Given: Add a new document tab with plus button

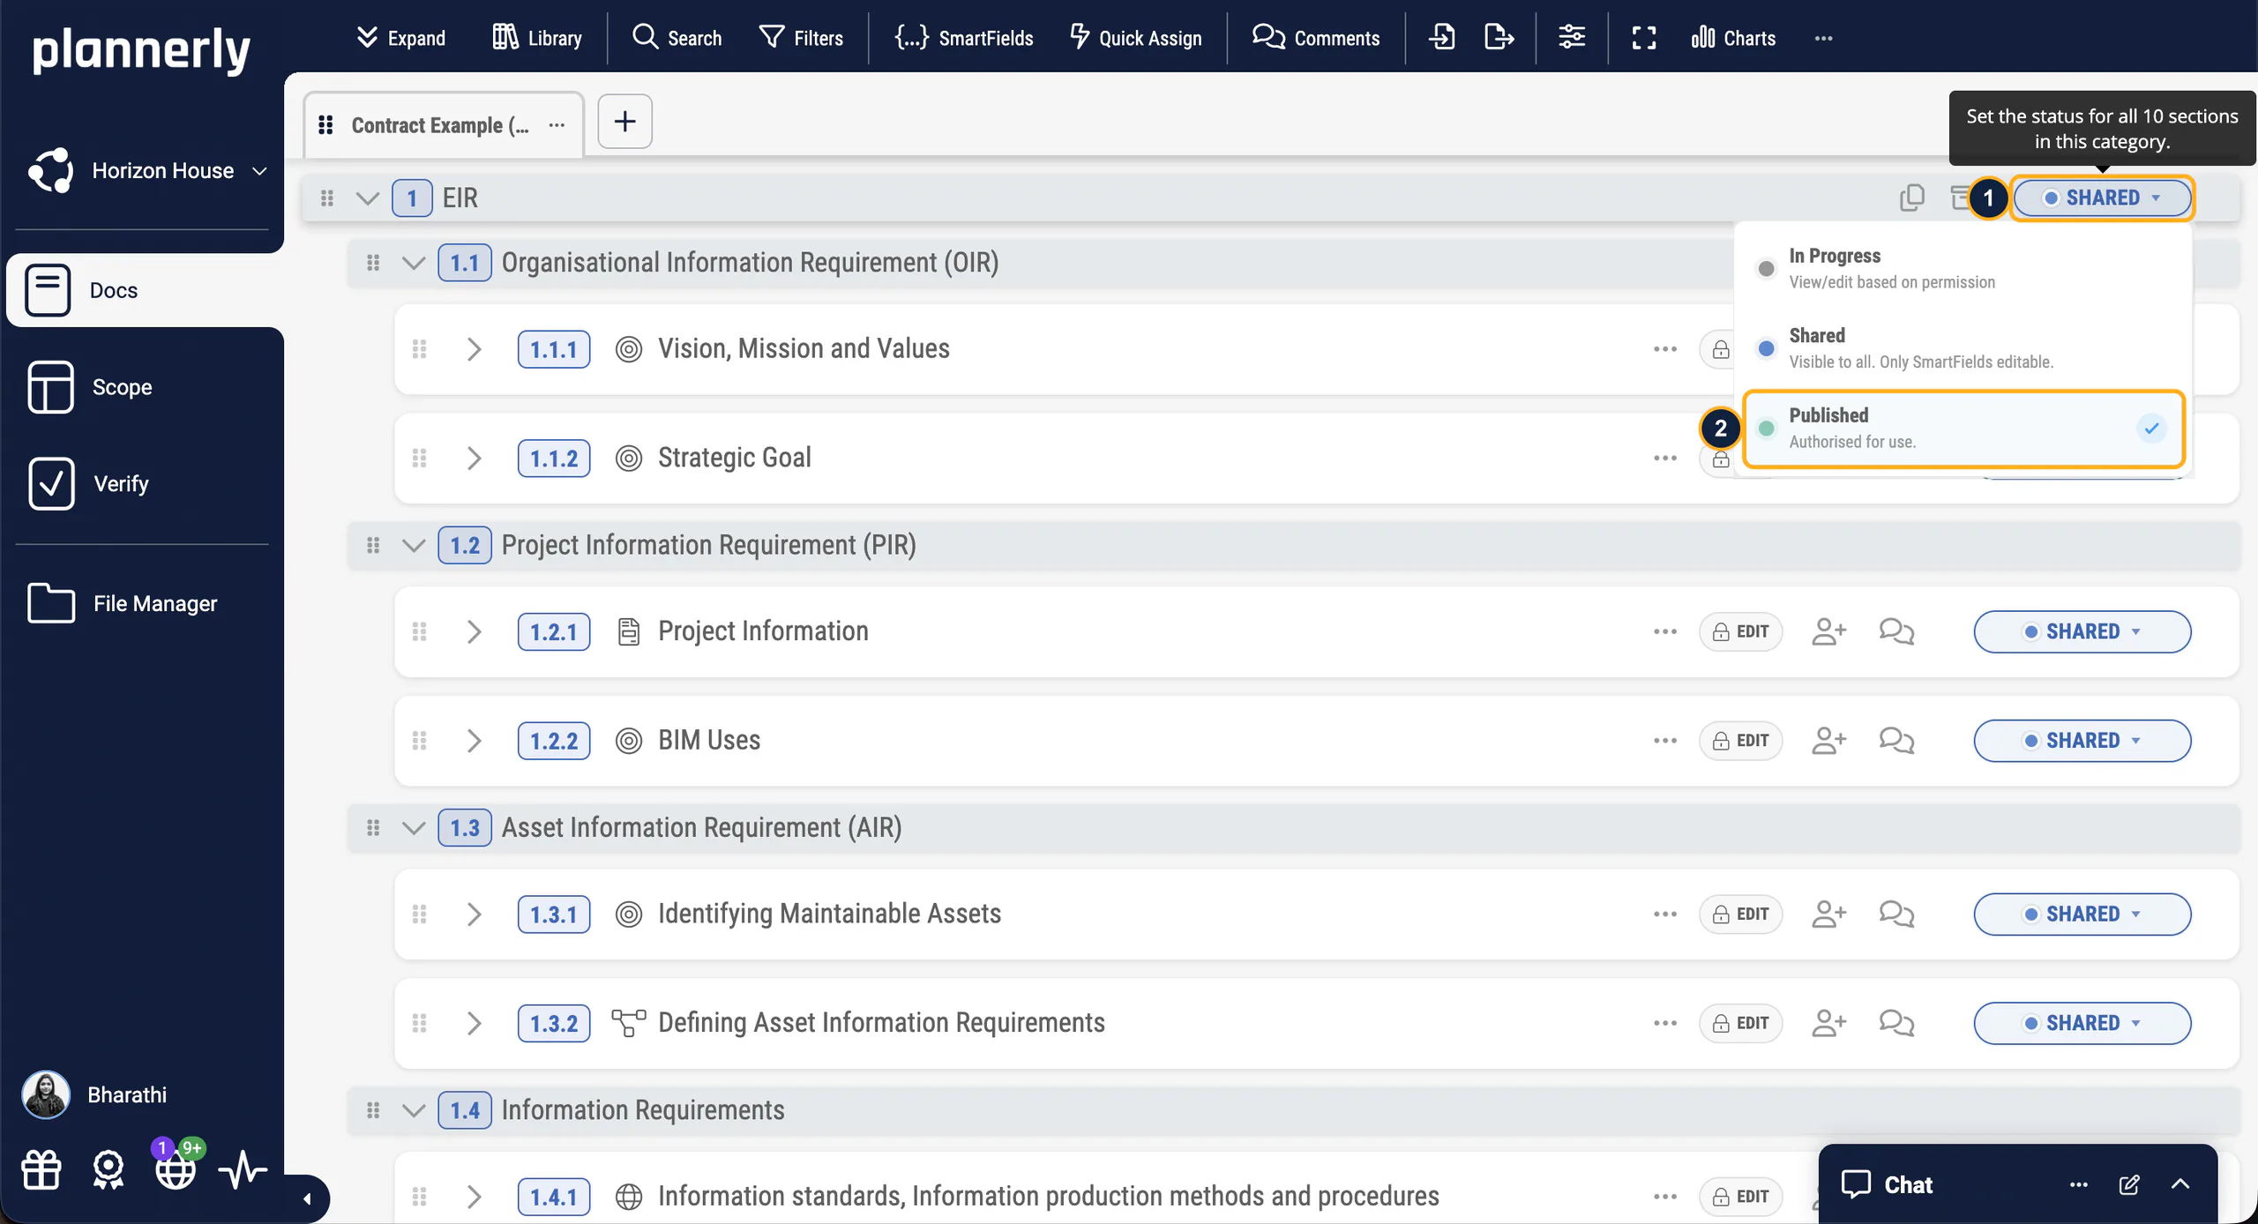Looking at the screenshot, I should pyautogui.click(x=624, y=121).
